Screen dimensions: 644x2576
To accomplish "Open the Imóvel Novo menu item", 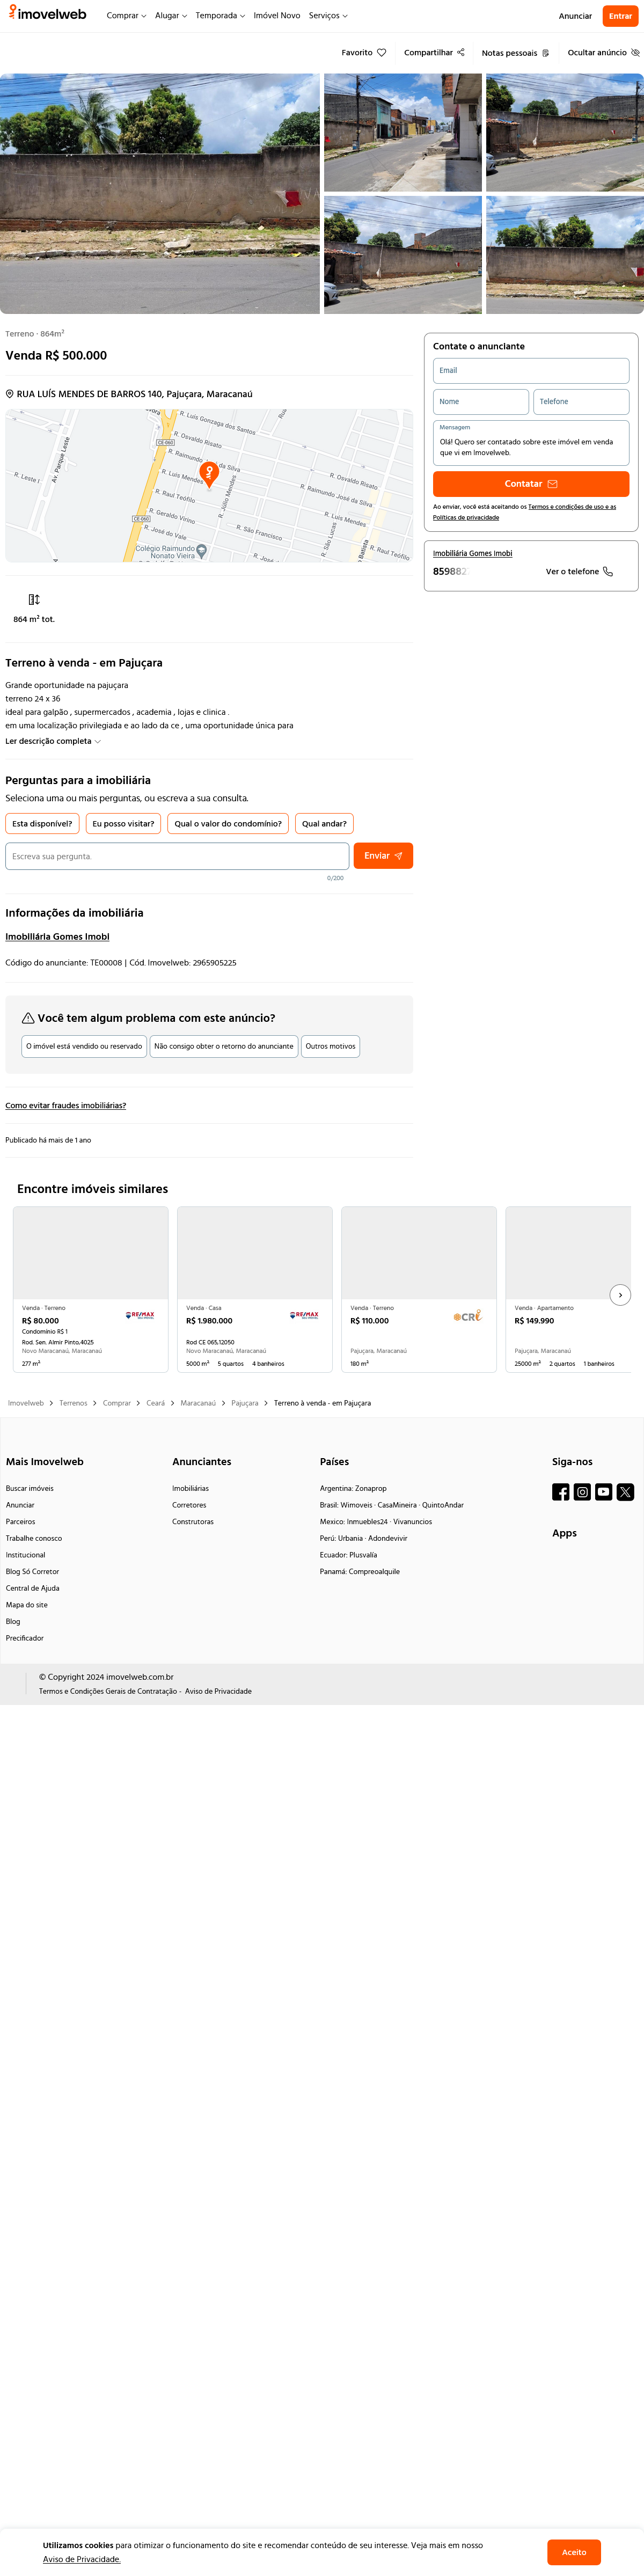I will [277, 16].
